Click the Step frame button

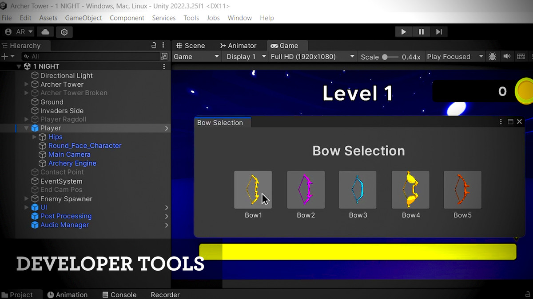coord(439,32)
